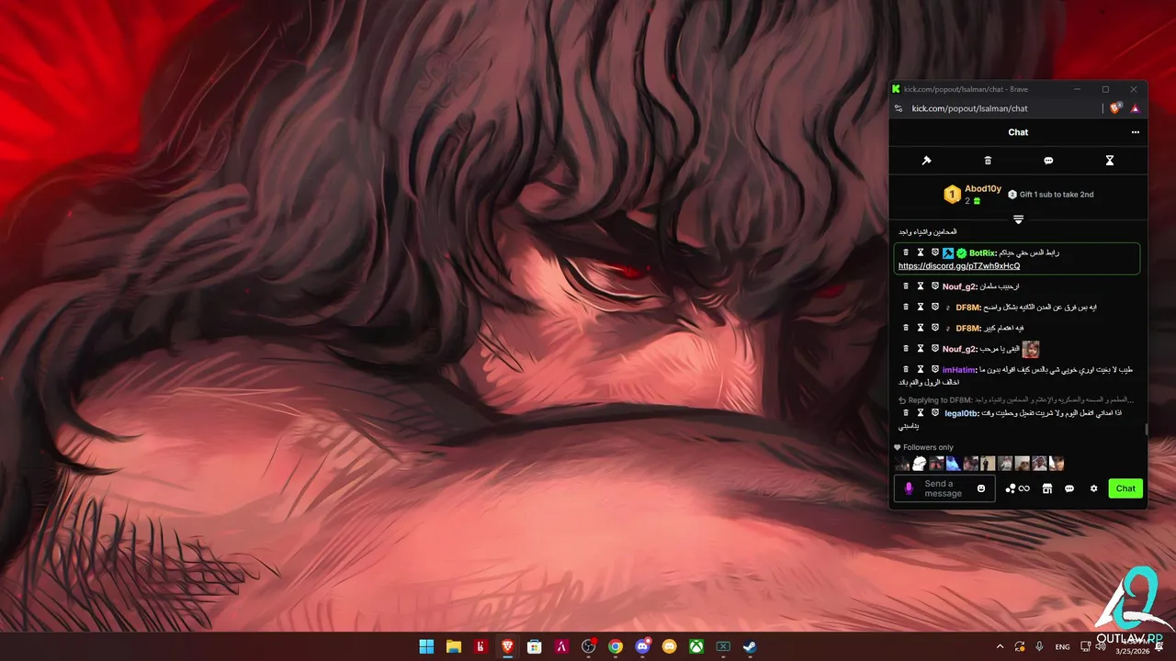Click the child-photo emote in Nouf_g2's message

(1031, 349)
